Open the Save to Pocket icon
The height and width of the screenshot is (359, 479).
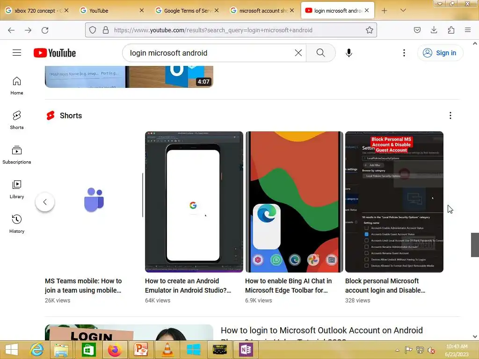point(417,30)
